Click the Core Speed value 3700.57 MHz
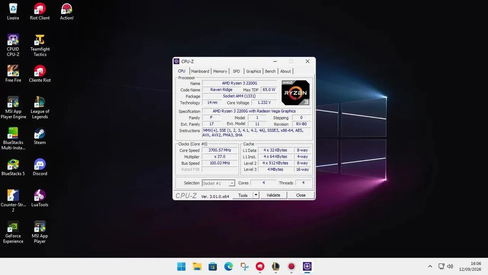488x275 pixels. 220,150
